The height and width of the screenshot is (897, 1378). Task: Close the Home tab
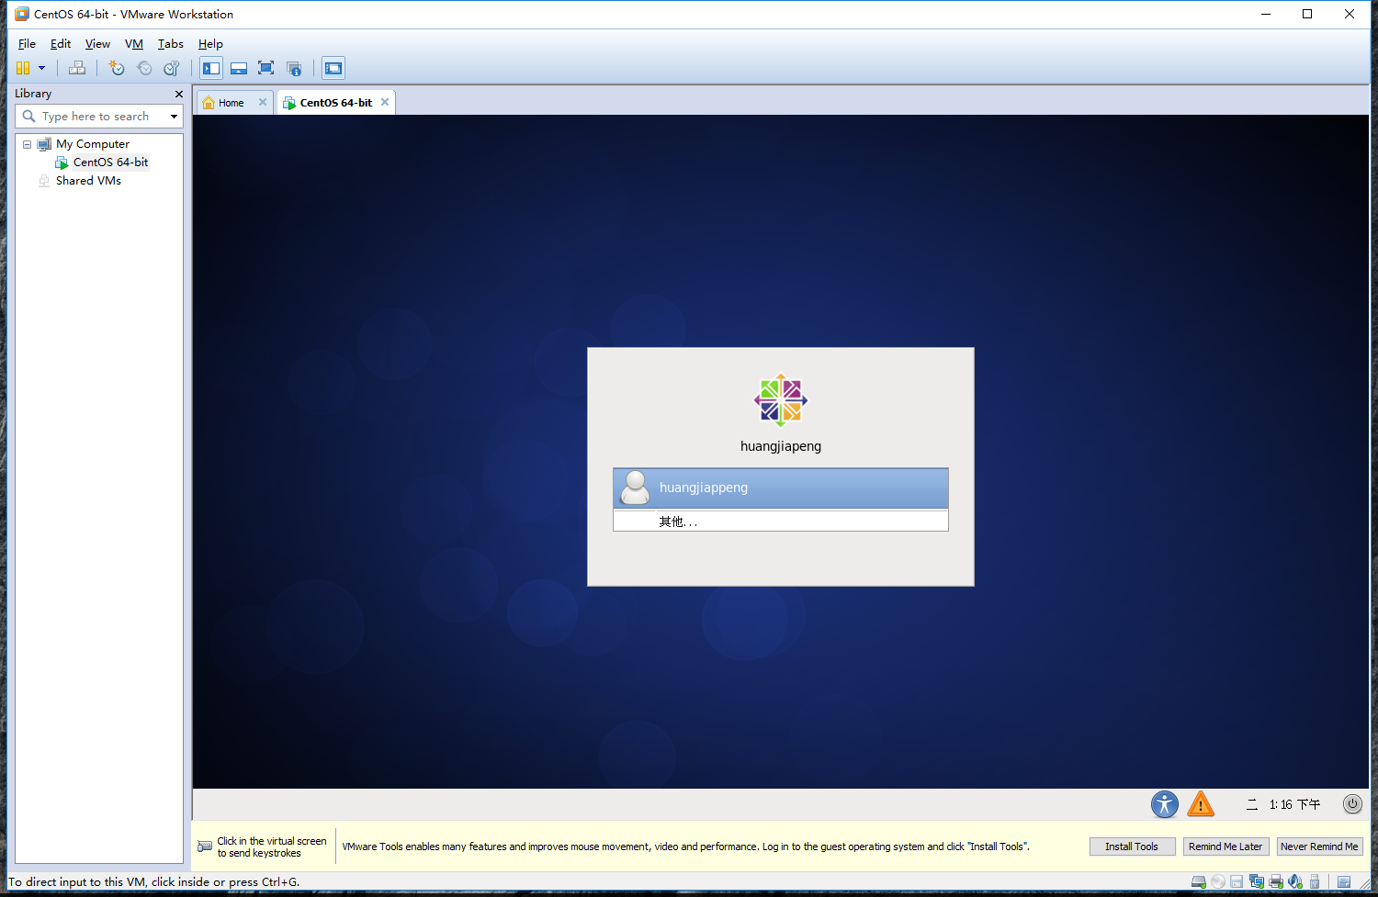coord(263,102)
